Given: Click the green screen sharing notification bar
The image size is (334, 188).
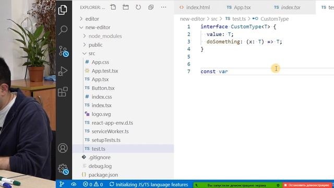Looking at the screenshot, I should click(x=238, y=185).
